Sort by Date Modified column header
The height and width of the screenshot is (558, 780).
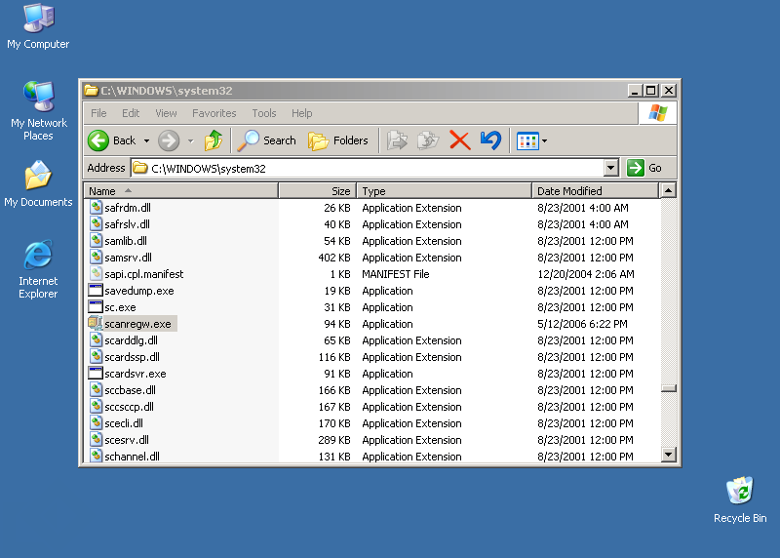point(596,191)
